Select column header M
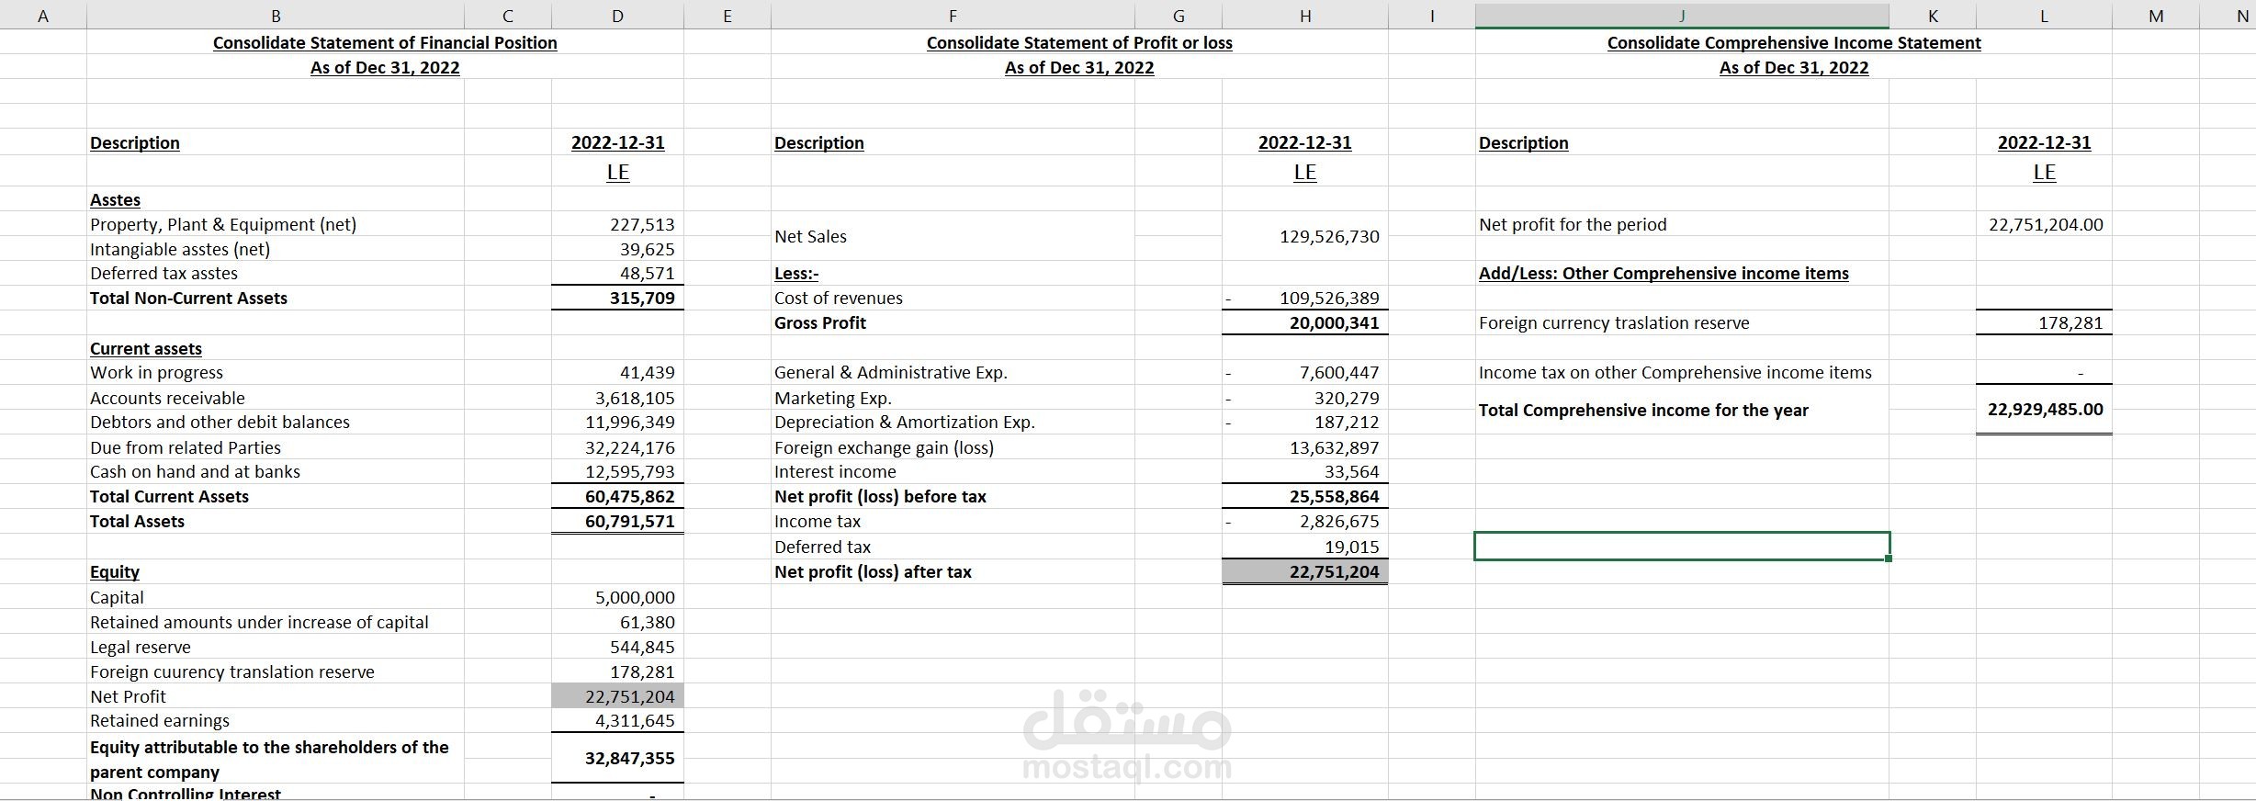The height and width of the screenshot is (801, 2256). tap(2156, 16)
